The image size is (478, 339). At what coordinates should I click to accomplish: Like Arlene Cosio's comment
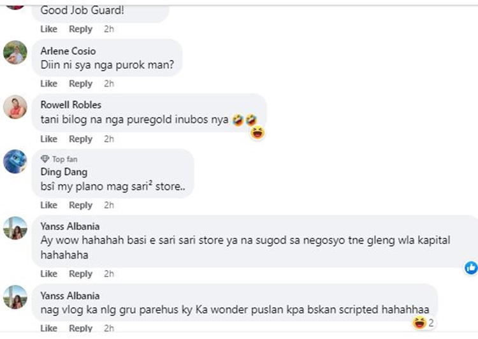click(49, 83)
